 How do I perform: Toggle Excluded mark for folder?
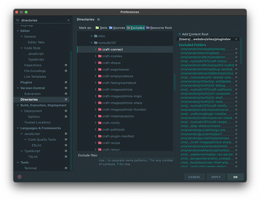coord(136,28)
